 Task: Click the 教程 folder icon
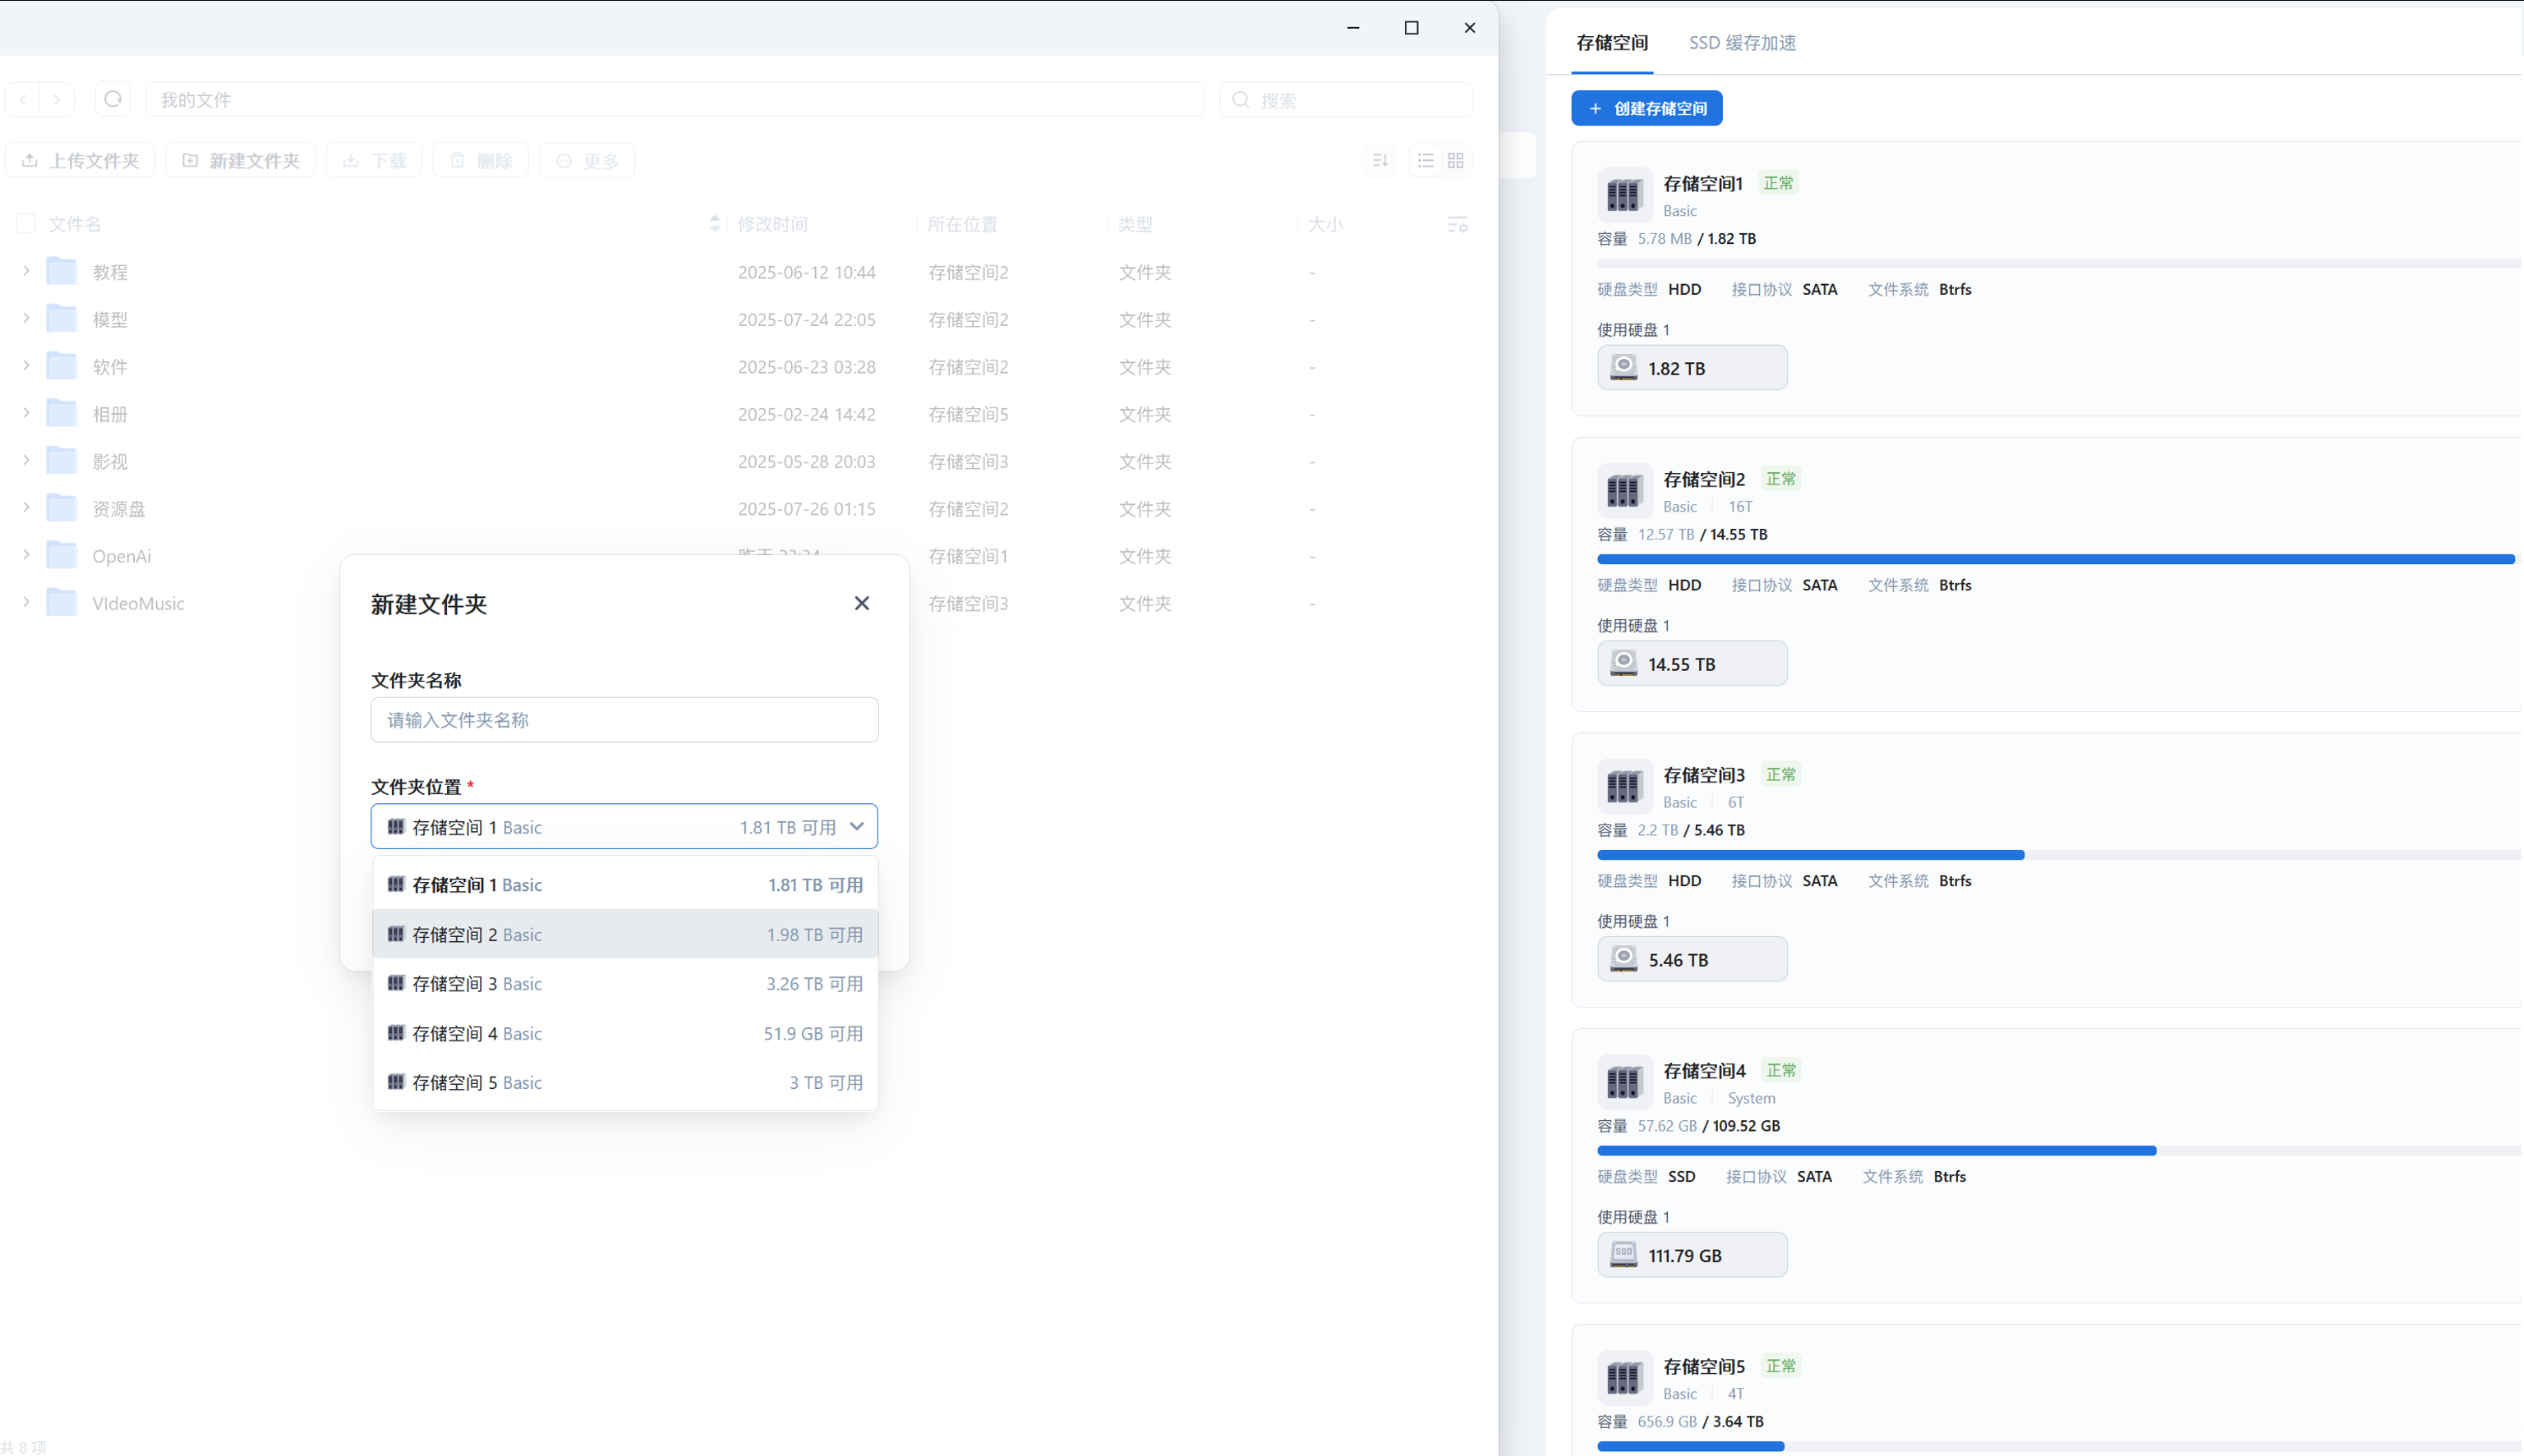click(x=62, y=271)
